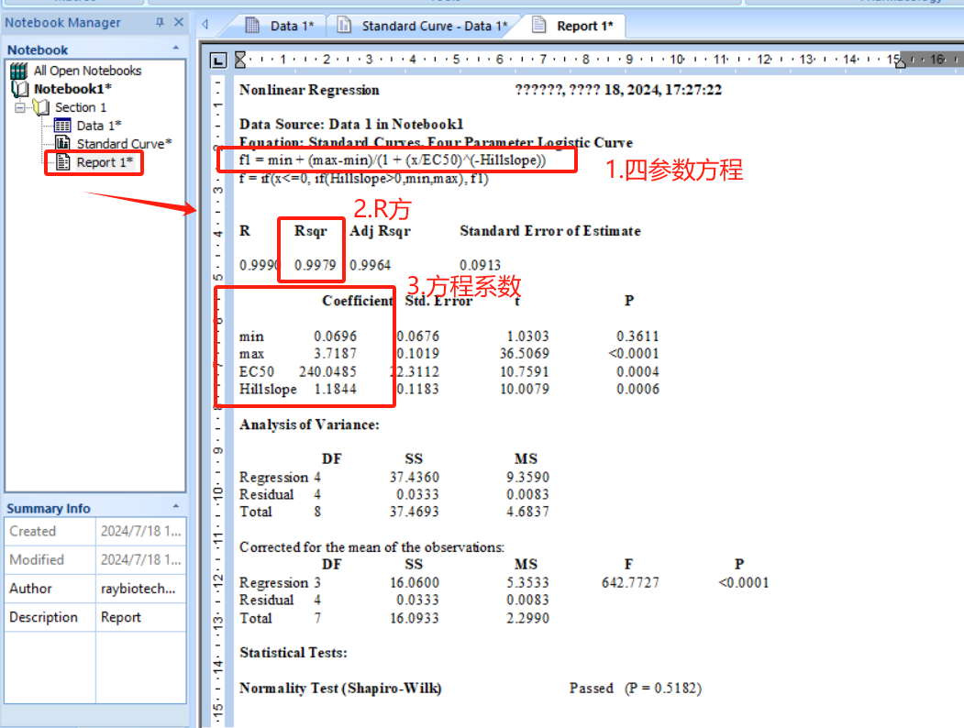Screen dimensions: 964x728
Task: Open Report 1 from notebook tree
Action: tap(105, 162)
